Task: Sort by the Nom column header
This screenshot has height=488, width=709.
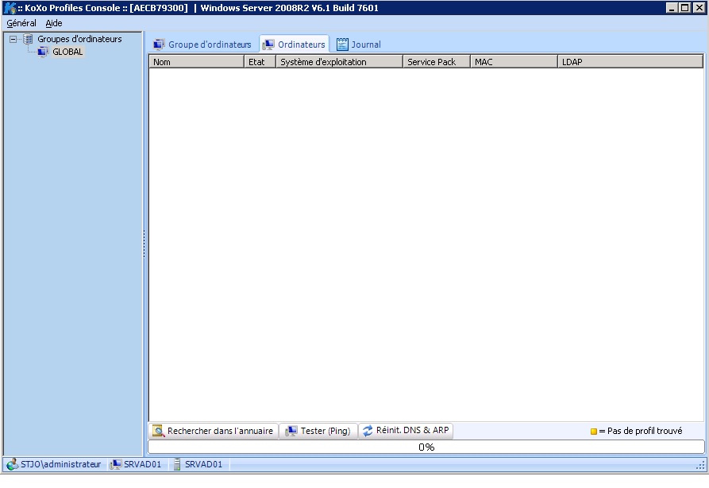Action: point(197,62)
